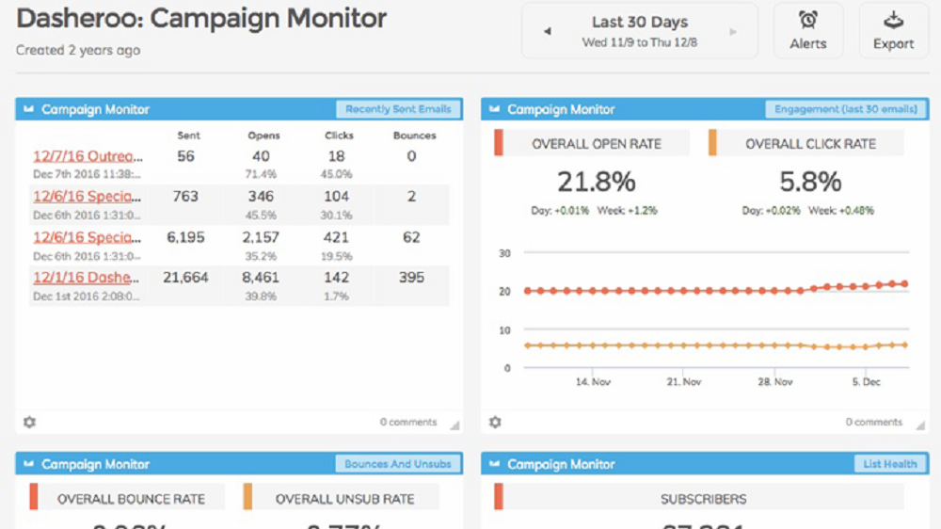The width and height of the screenshot is (941, 529).
Task: Click the Export download button
Action: pos(893,31)
